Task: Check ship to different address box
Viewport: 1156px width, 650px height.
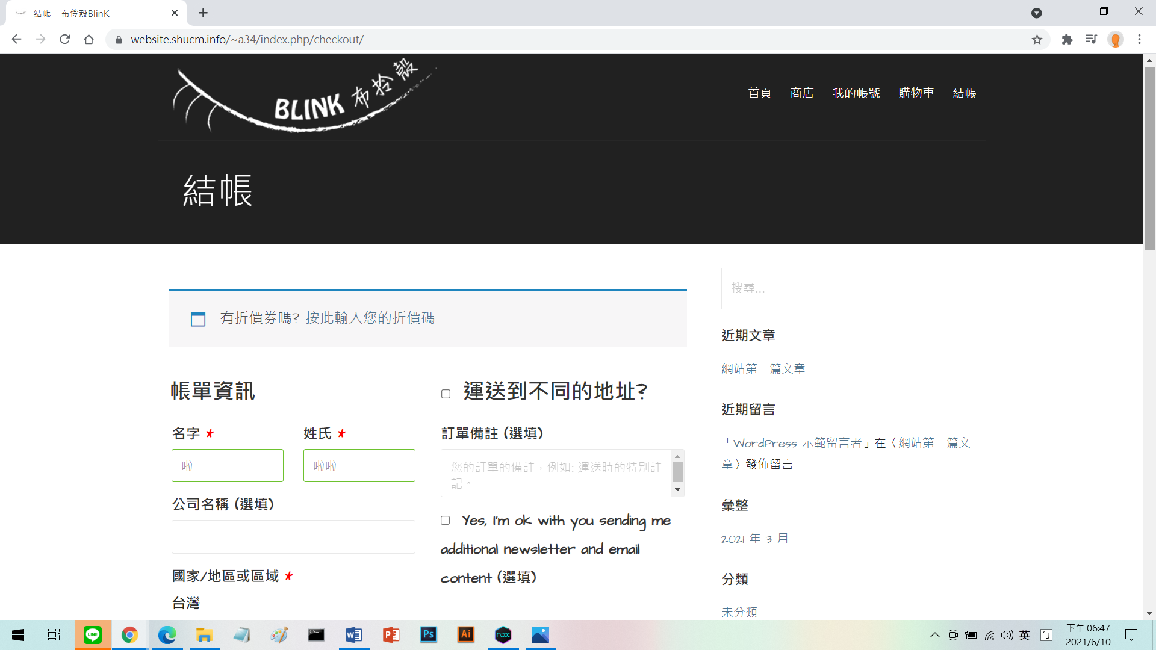Action: (x=446, y=394)
